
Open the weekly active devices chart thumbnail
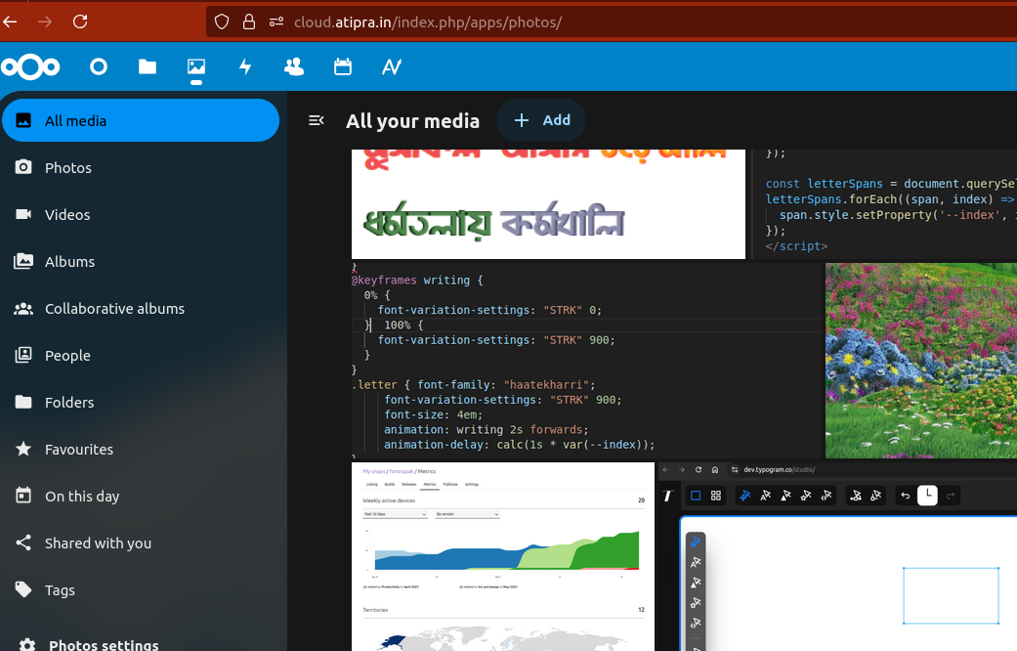(x=503, y=556)
